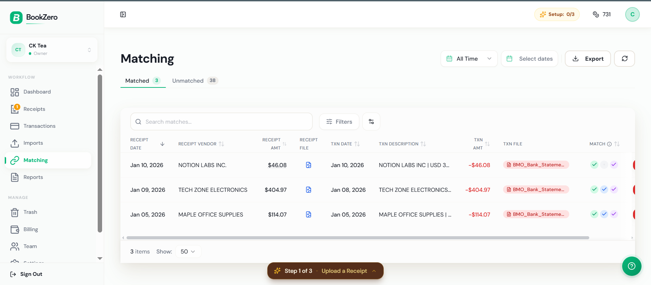Sort by Match column
The height and width of the screenshot is (285, 651).
pyautogui.click(x=617, y=144)
